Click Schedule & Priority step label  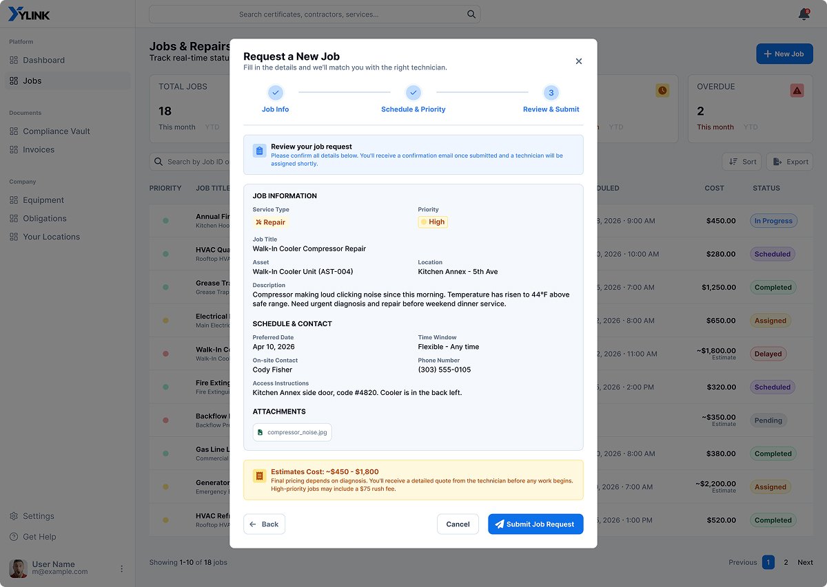413,109
